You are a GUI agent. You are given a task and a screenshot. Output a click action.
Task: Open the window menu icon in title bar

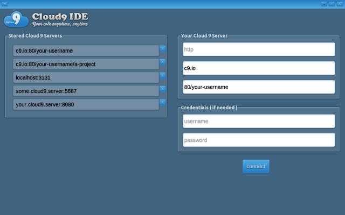tap(4, 4)
